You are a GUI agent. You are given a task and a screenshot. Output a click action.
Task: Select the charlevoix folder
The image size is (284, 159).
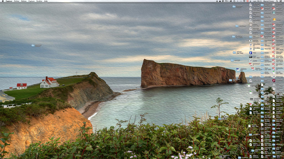pos(274,144)
